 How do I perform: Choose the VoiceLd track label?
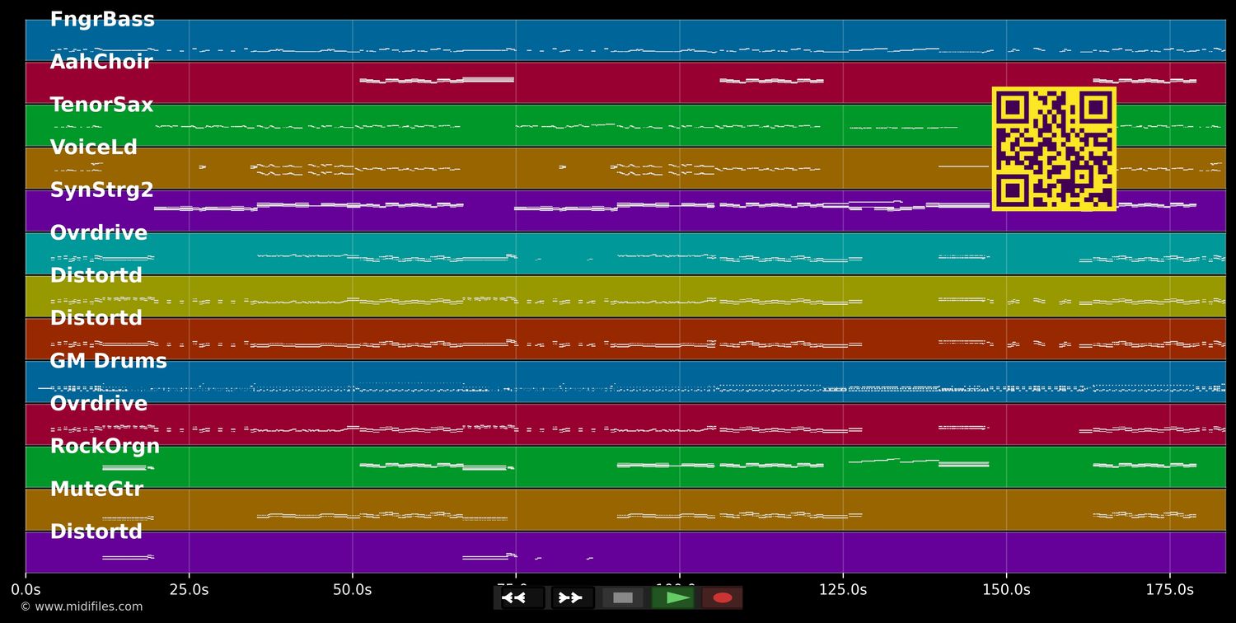coord(94,148)
